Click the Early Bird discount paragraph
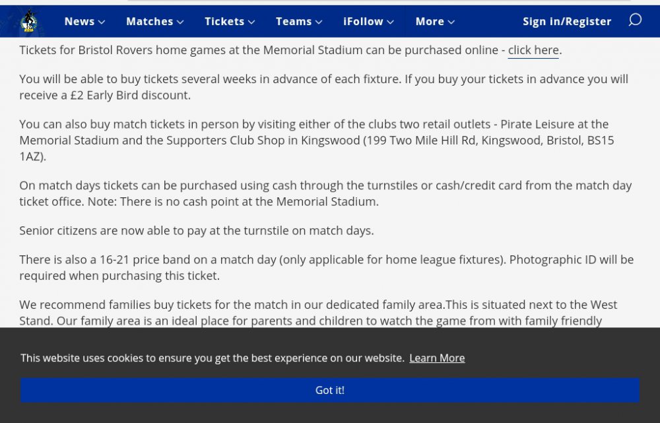 pos(323,86)
